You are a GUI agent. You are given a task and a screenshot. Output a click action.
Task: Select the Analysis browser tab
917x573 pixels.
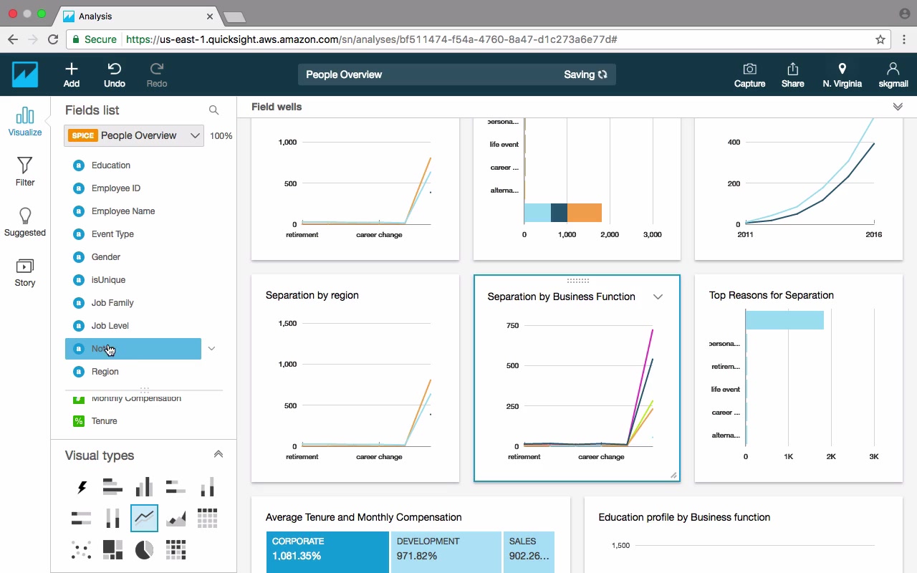(138, 16)
